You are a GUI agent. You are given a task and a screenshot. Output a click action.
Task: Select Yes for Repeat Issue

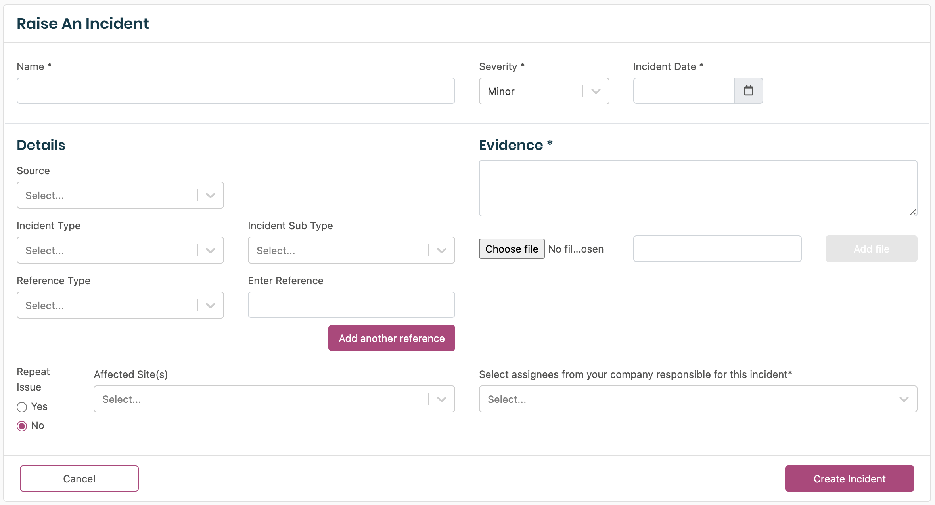22,407
